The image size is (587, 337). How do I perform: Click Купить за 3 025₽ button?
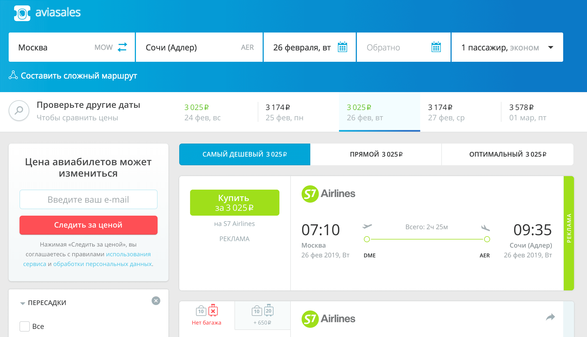tap(234, 203)
